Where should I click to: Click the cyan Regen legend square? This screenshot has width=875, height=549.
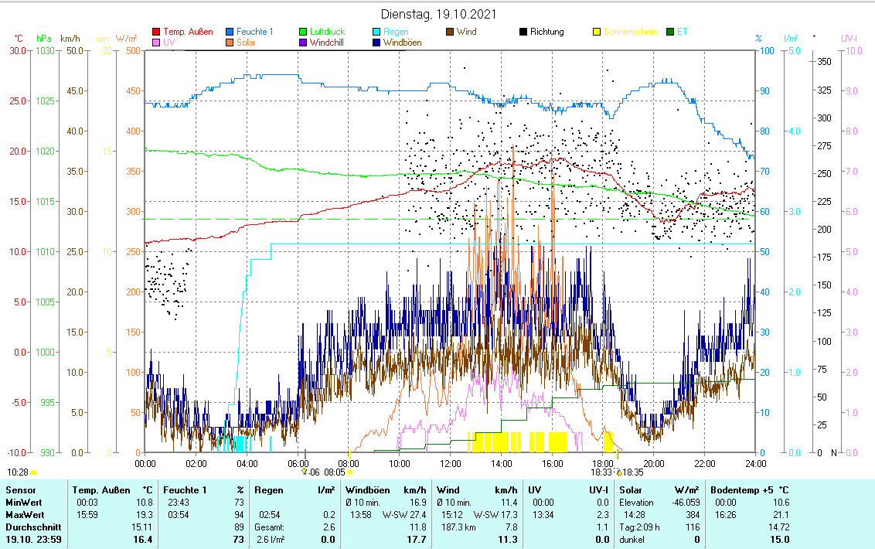376,32
